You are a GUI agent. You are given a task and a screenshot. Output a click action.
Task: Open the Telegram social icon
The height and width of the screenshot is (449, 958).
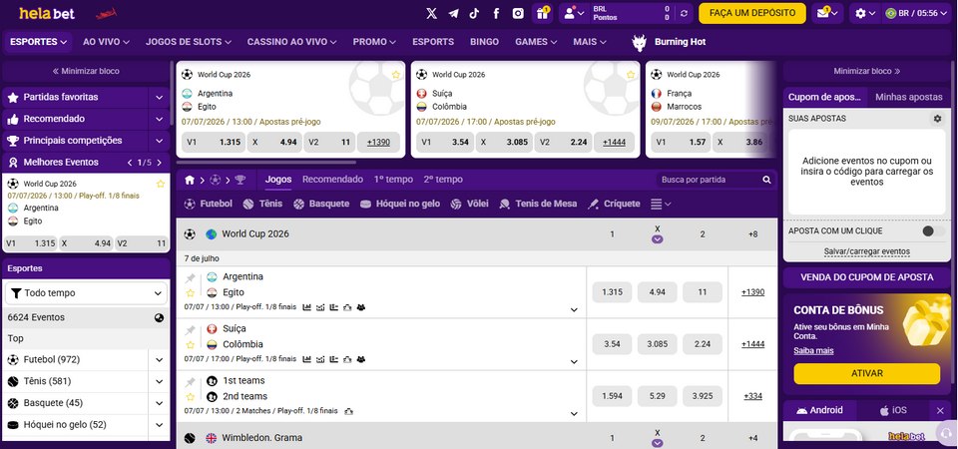click(x=453, y=13)
